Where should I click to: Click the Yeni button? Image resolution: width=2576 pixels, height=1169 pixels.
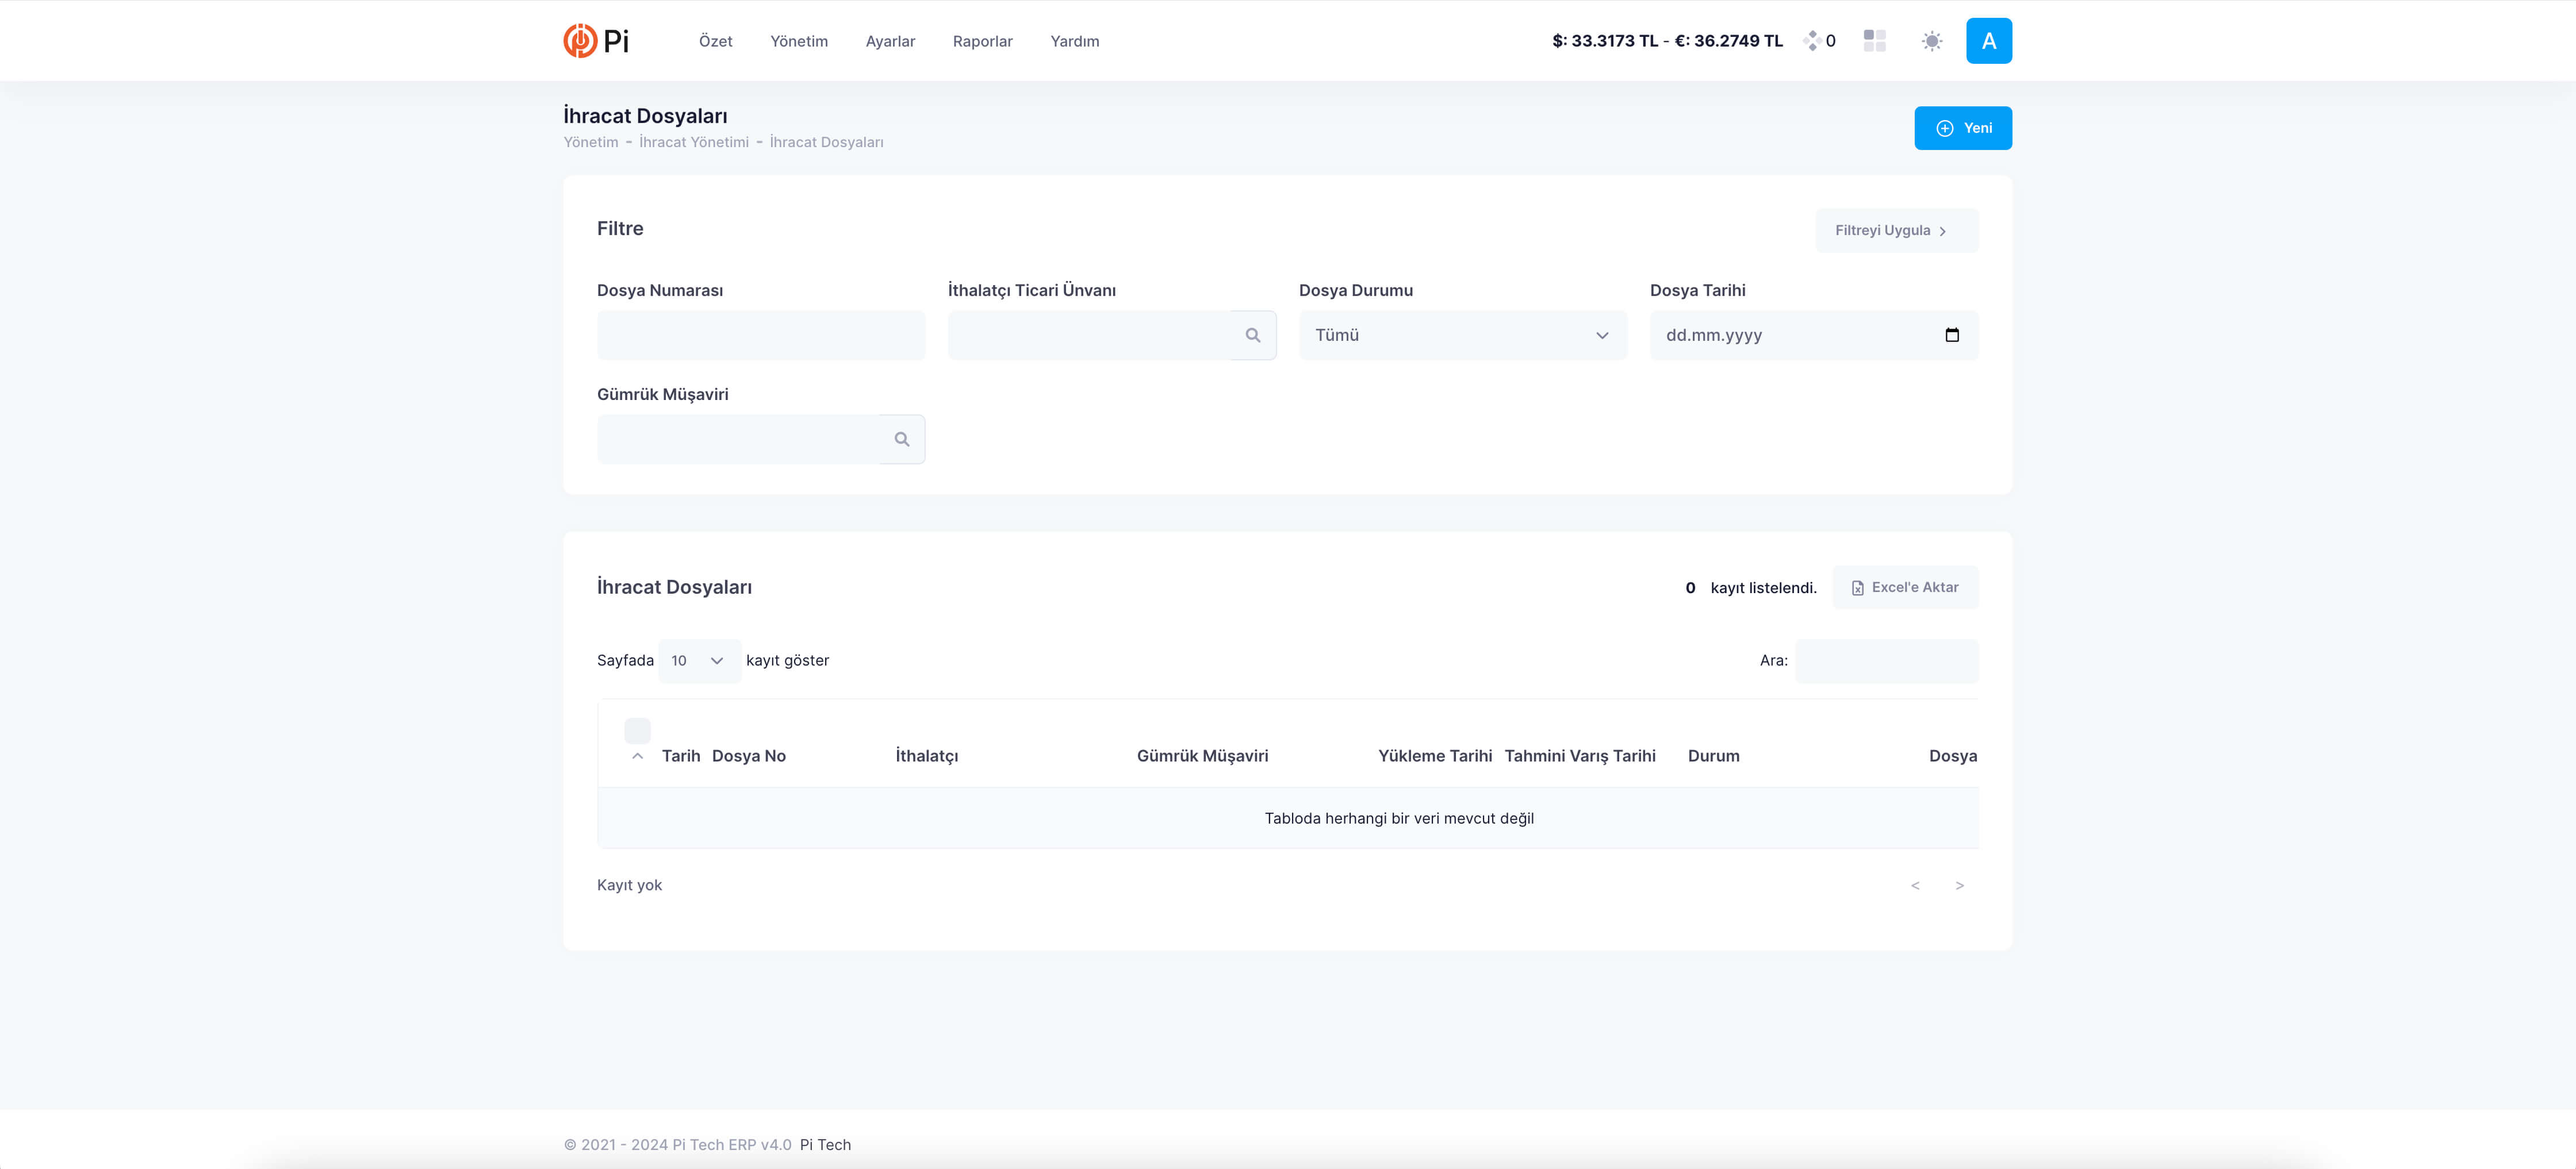click(x=1962, y=128)
